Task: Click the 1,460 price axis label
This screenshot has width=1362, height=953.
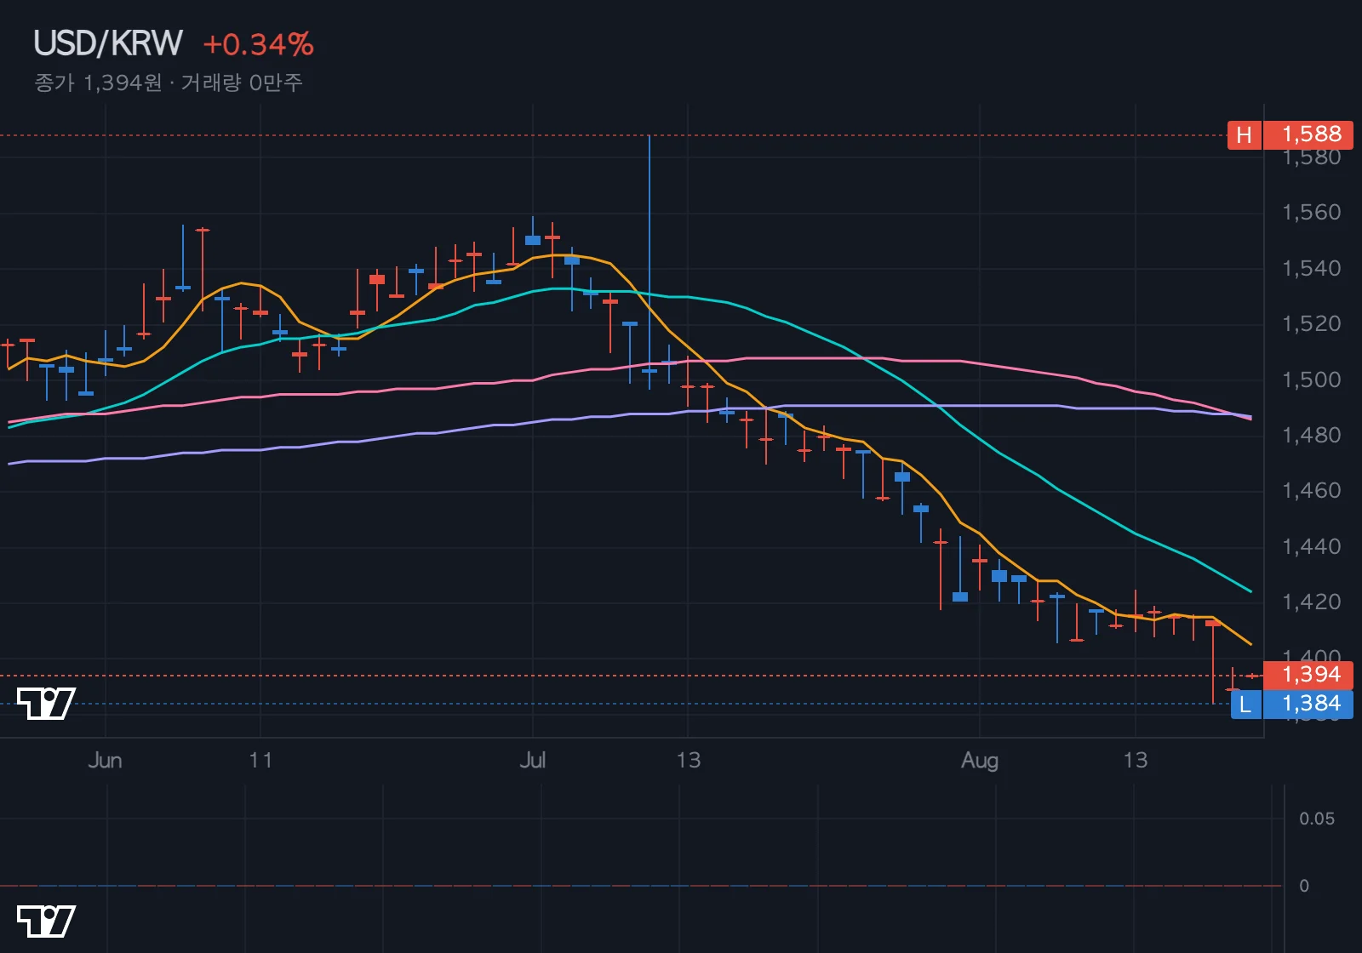Action: [x=1311, y=490]
